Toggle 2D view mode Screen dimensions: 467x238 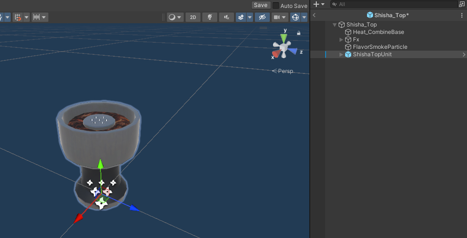tap(193, 17)
